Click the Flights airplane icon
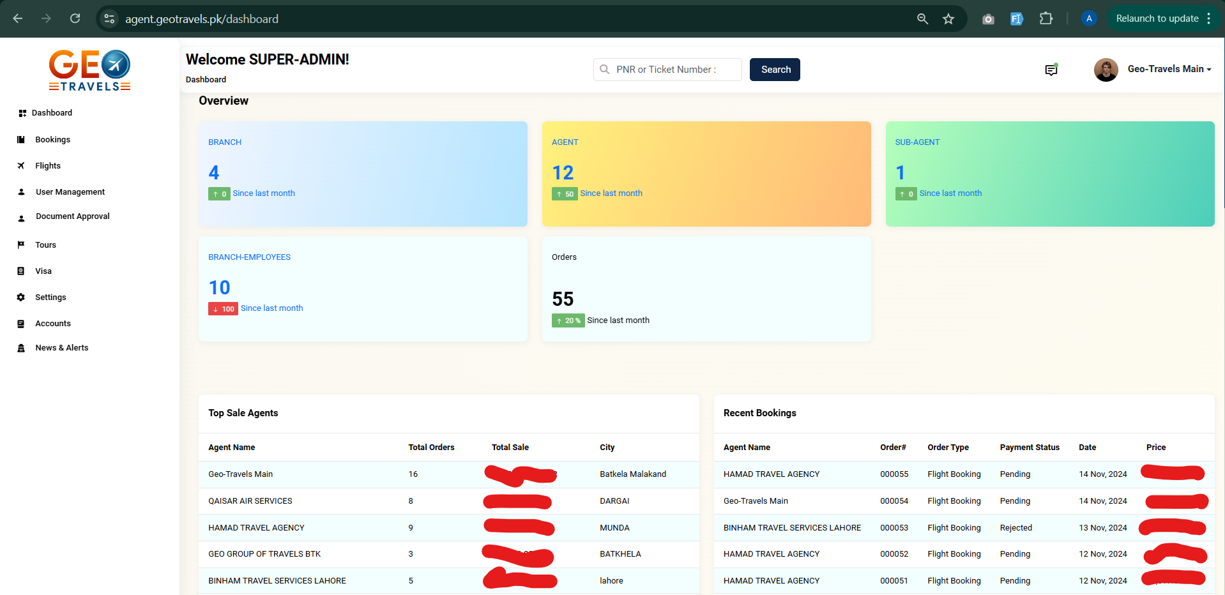This screenshot has height=595, width=1225. 21,166
